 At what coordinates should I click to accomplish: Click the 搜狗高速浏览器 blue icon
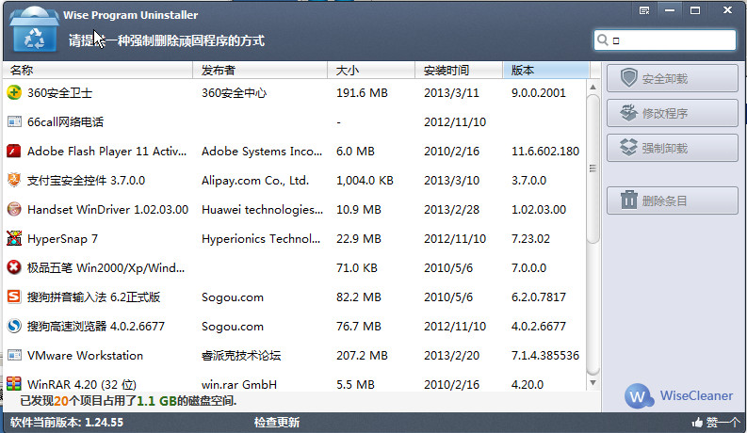[x=14, y=326]
